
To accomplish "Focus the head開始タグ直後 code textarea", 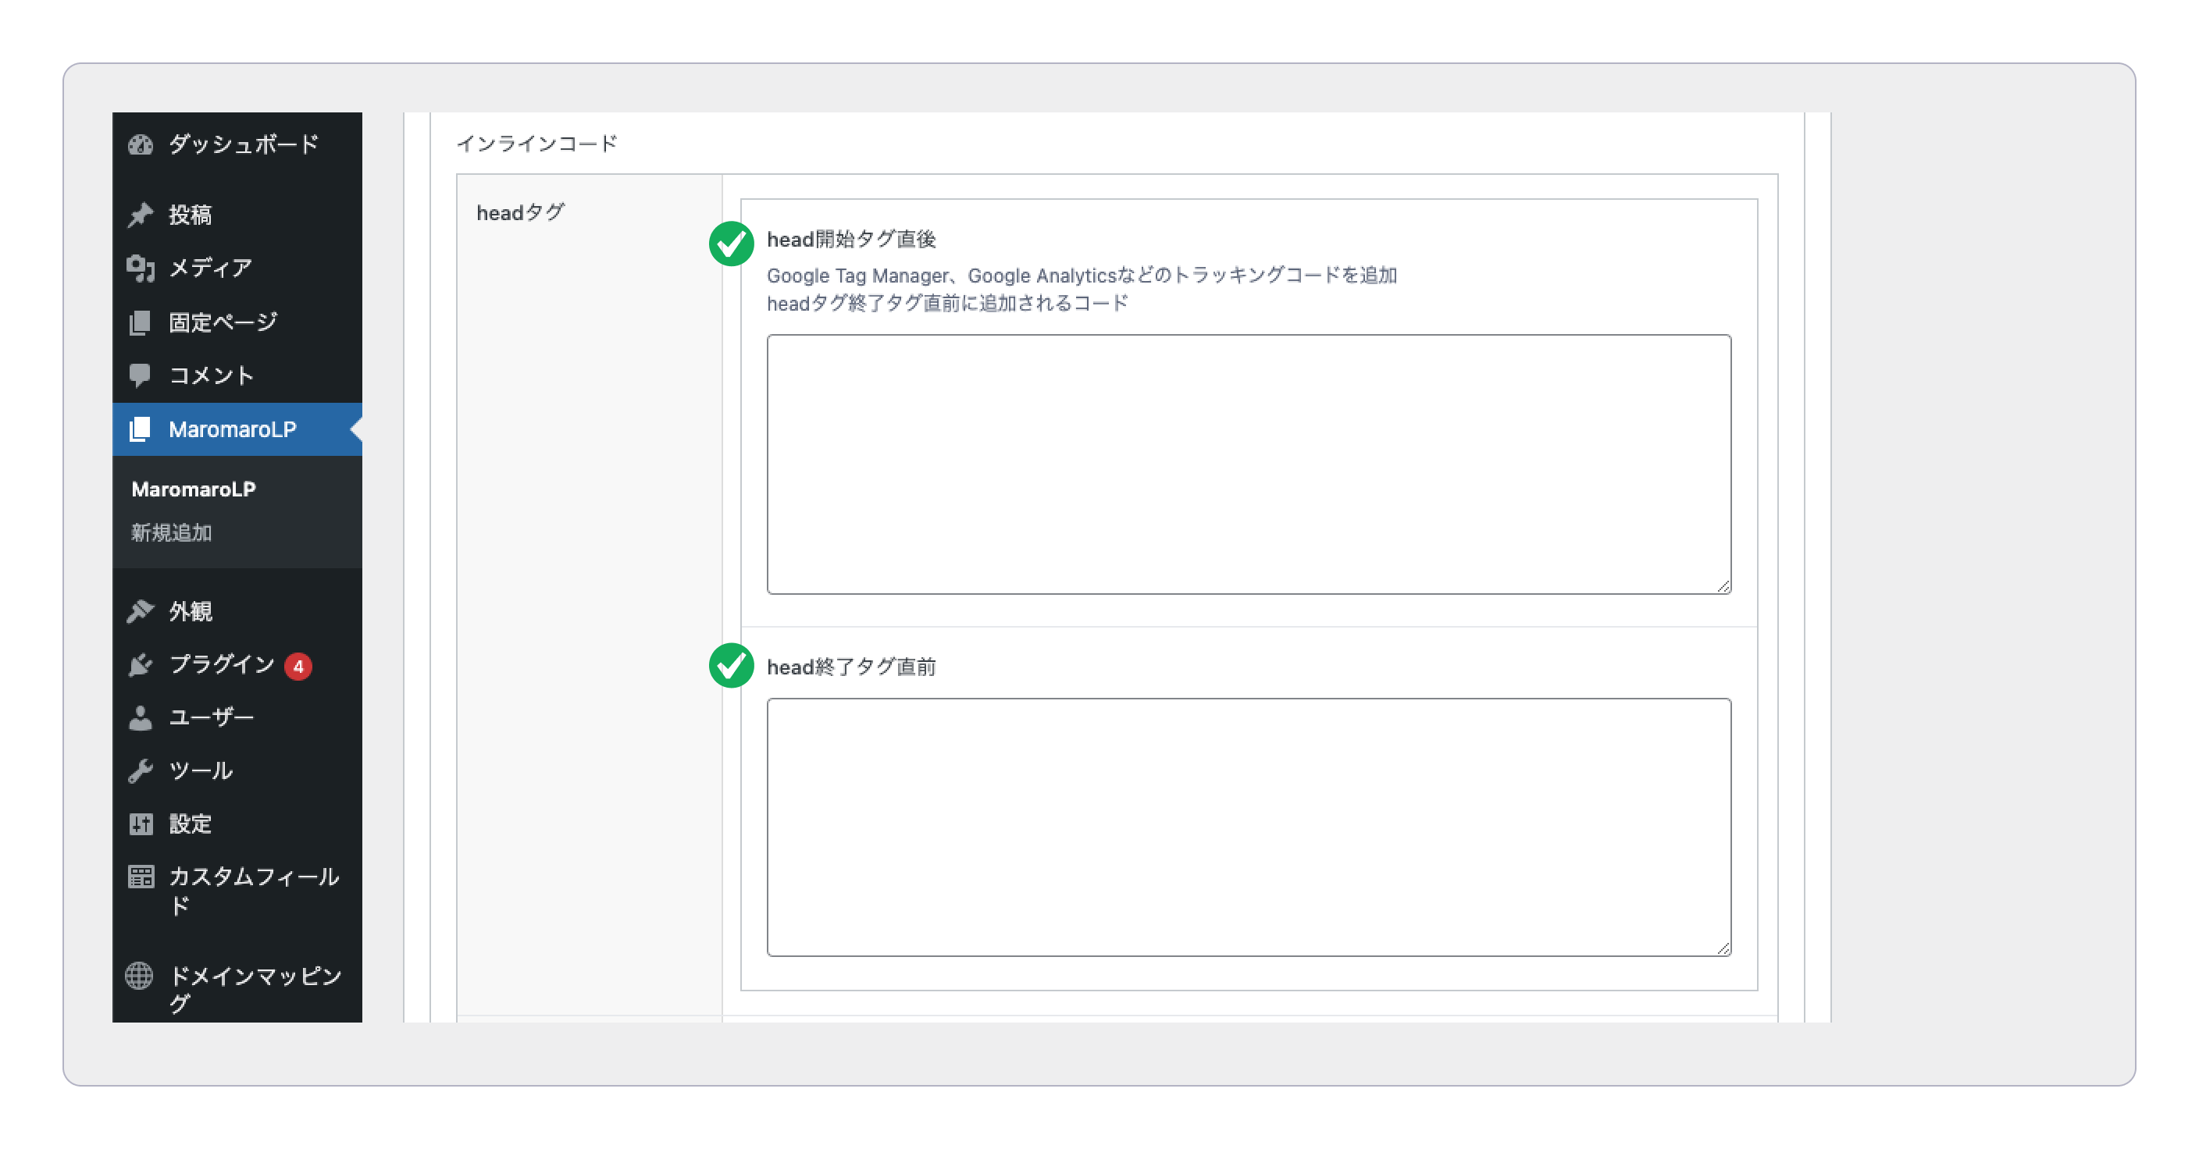I will 1248,464.
